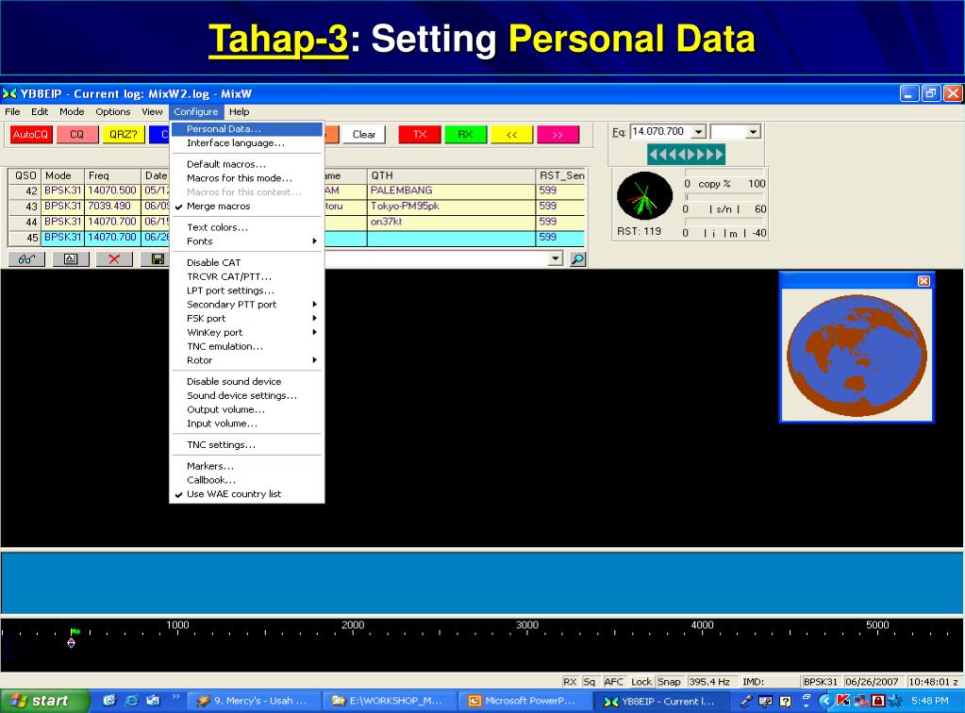Toggle the Merge macros menu option
Image resolution: width=965 pixels, height=713 pixels.
(x=247, y=207)
